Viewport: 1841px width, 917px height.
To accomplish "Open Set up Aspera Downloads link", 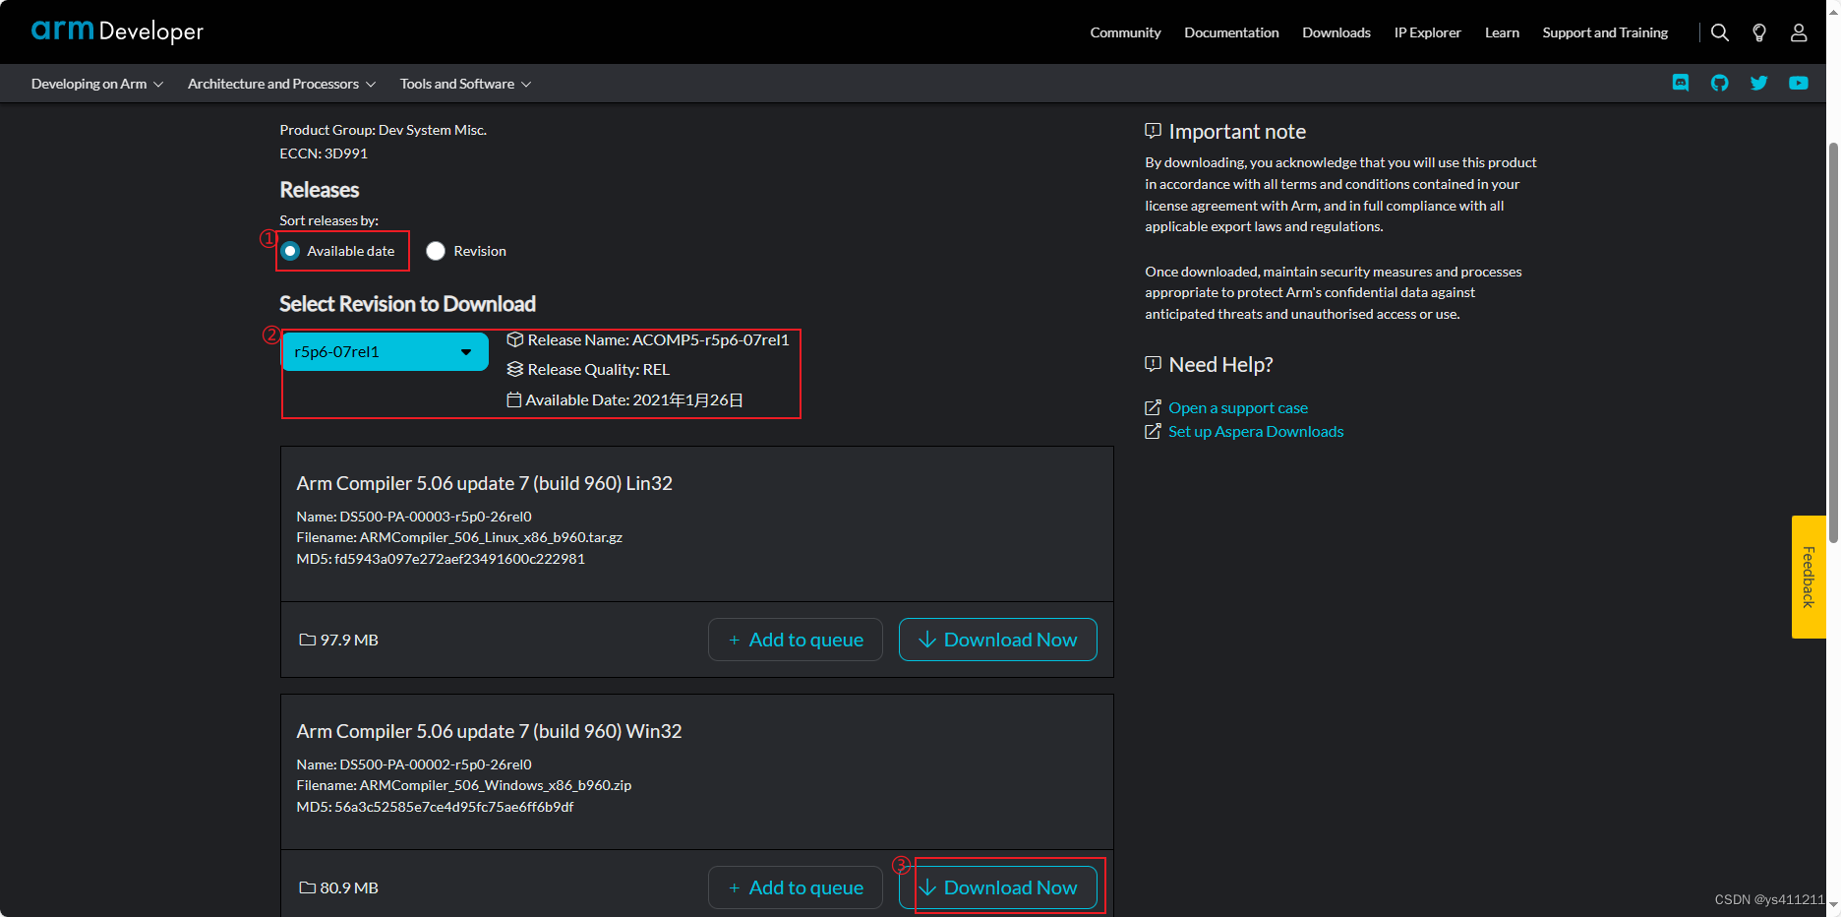I will (1256, 431).
